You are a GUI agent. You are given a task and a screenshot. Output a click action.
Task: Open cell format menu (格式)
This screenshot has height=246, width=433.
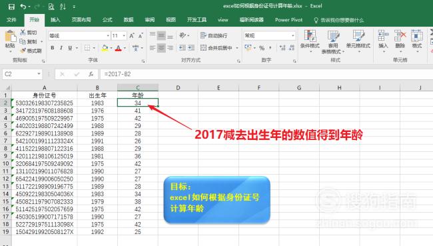pyautogui.click(x=417, y=41)
